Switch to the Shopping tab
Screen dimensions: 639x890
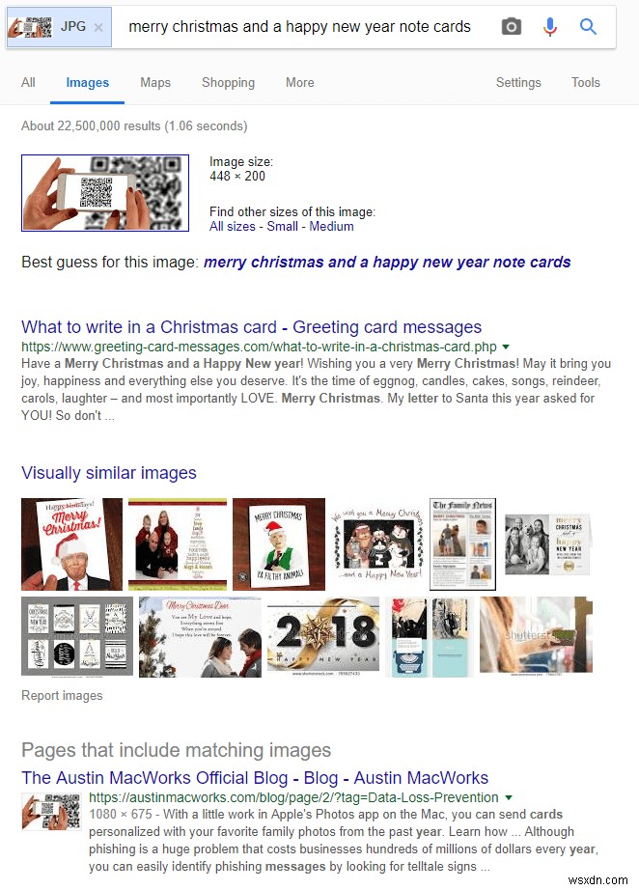click(x=228, y=82)
